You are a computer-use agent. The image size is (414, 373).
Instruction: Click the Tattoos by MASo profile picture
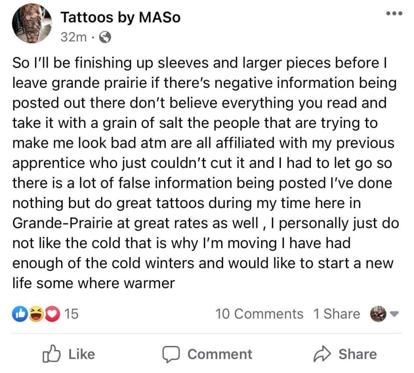point(32,25)
